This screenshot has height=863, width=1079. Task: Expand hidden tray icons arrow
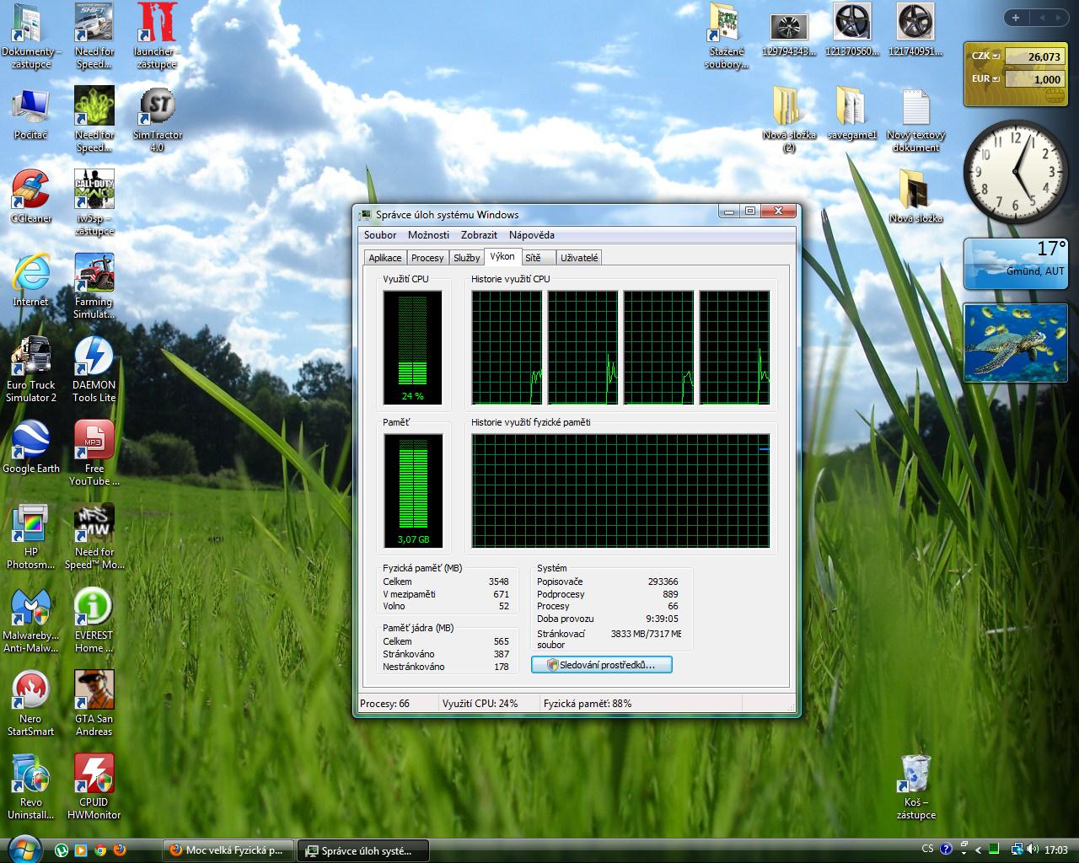tap(978, 850)
